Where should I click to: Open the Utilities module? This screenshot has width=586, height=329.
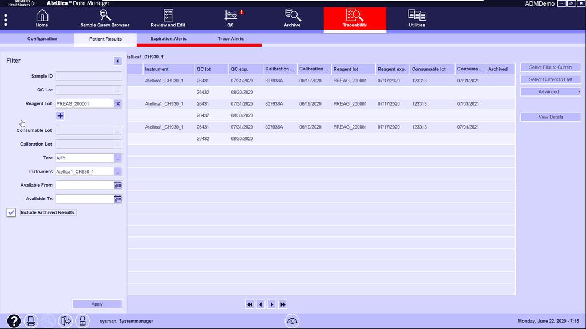pos(417,18)
